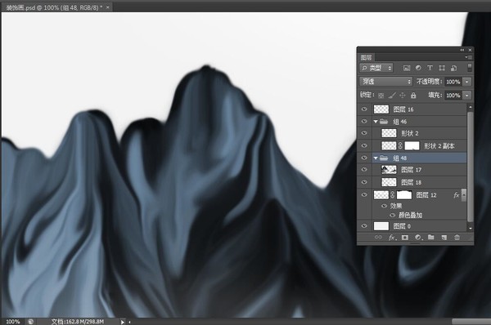The image size is (491, 325).
Task: Hide the 图层 0 layer
Action: click(x=364, y=225)
